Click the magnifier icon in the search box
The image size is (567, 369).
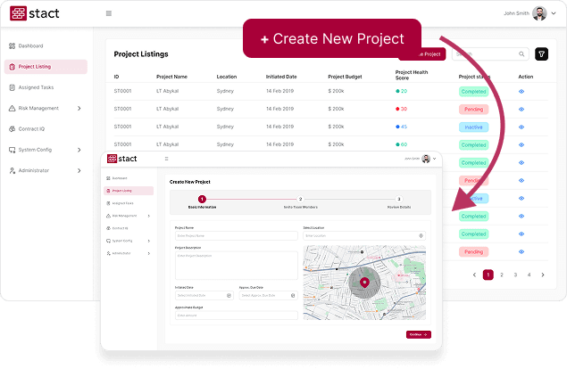[x=521, y=54]
